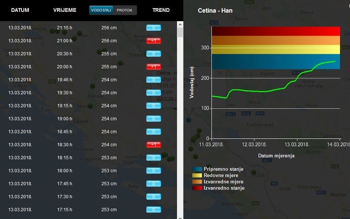The width and height of the screenshot is (350, 219).
Task: Click the Pripremno stanje blue legend swatch
Action: click(197, 169)
